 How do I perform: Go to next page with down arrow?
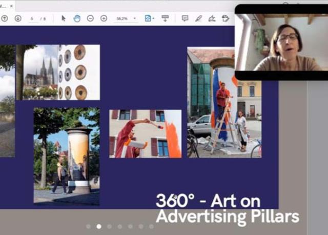(18, 18)
